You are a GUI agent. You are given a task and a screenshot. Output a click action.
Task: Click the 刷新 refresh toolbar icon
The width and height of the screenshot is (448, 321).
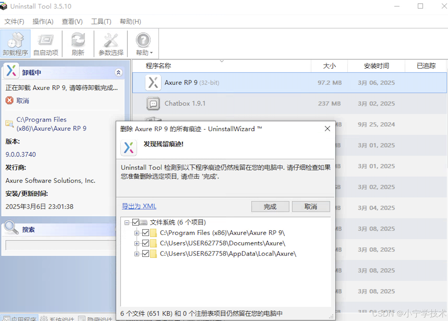[x=78, y=40]
